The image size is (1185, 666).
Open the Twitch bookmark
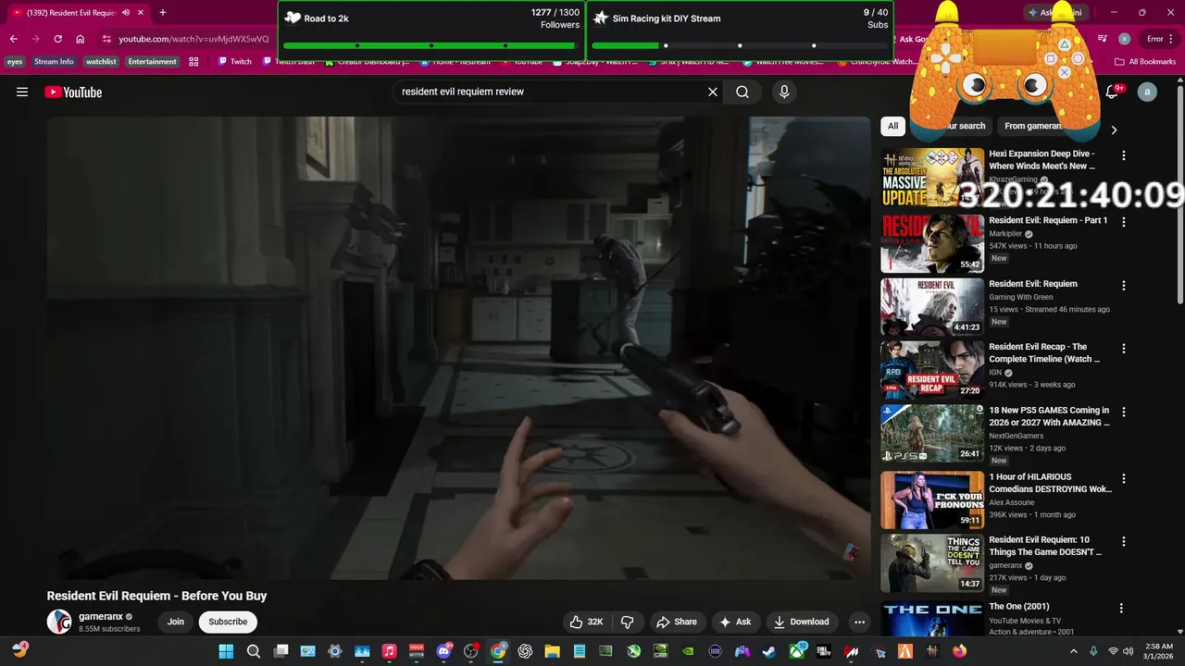click(x=235, y=62)
